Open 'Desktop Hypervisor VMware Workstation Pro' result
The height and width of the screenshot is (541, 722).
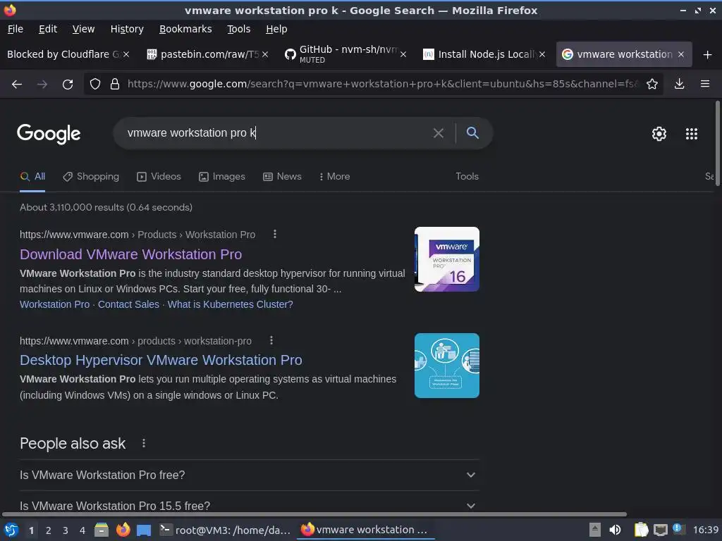(161, 360)
